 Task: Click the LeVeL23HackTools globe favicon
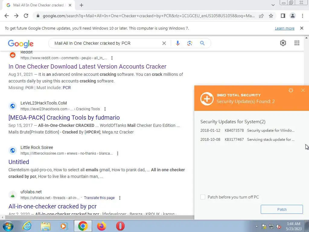[x=13, y=106]
